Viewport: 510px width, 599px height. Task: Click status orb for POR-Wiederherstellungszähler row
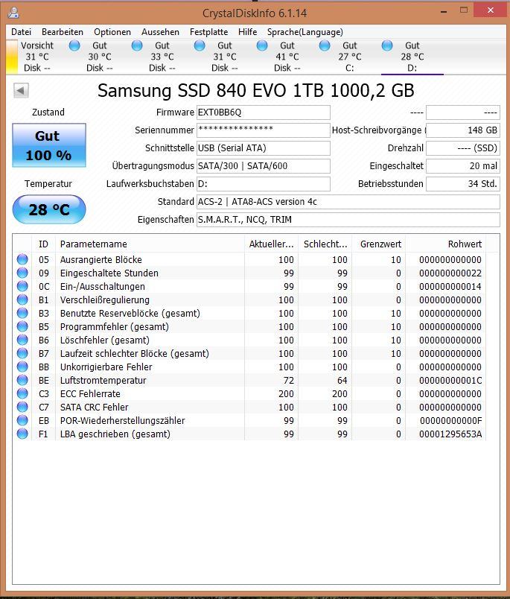[x=22, y=420]
